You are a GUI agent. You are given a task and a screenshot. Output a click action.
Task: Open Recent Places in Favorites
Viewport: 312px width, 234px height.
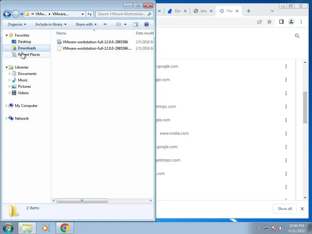[27, 54]
